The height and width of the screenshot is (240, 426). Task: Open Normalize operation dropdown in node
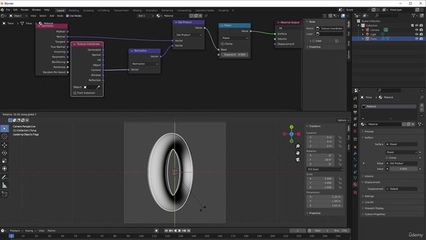(144, 64)
